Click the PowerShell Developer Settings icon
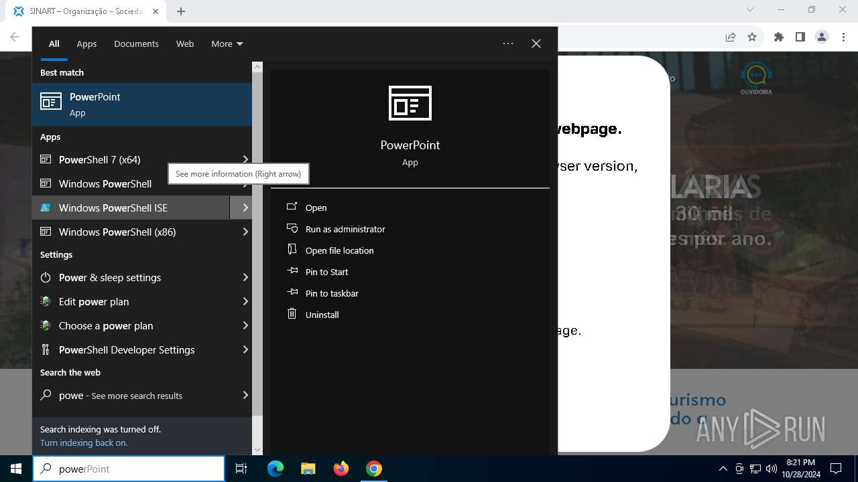 click(x=46, y=349)
